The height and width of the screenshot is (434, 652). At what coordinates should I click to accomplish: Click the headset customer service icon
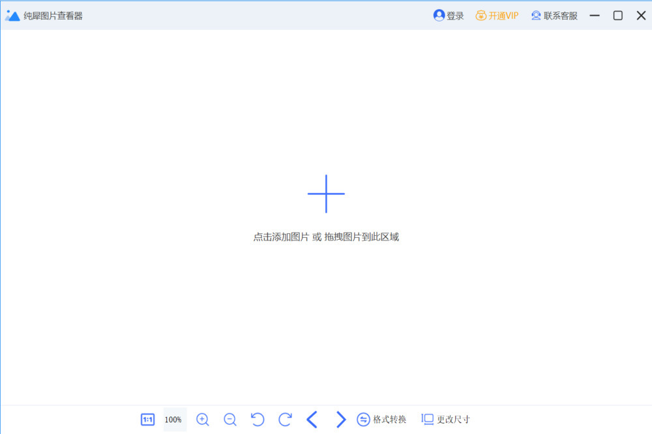point(536,16)
